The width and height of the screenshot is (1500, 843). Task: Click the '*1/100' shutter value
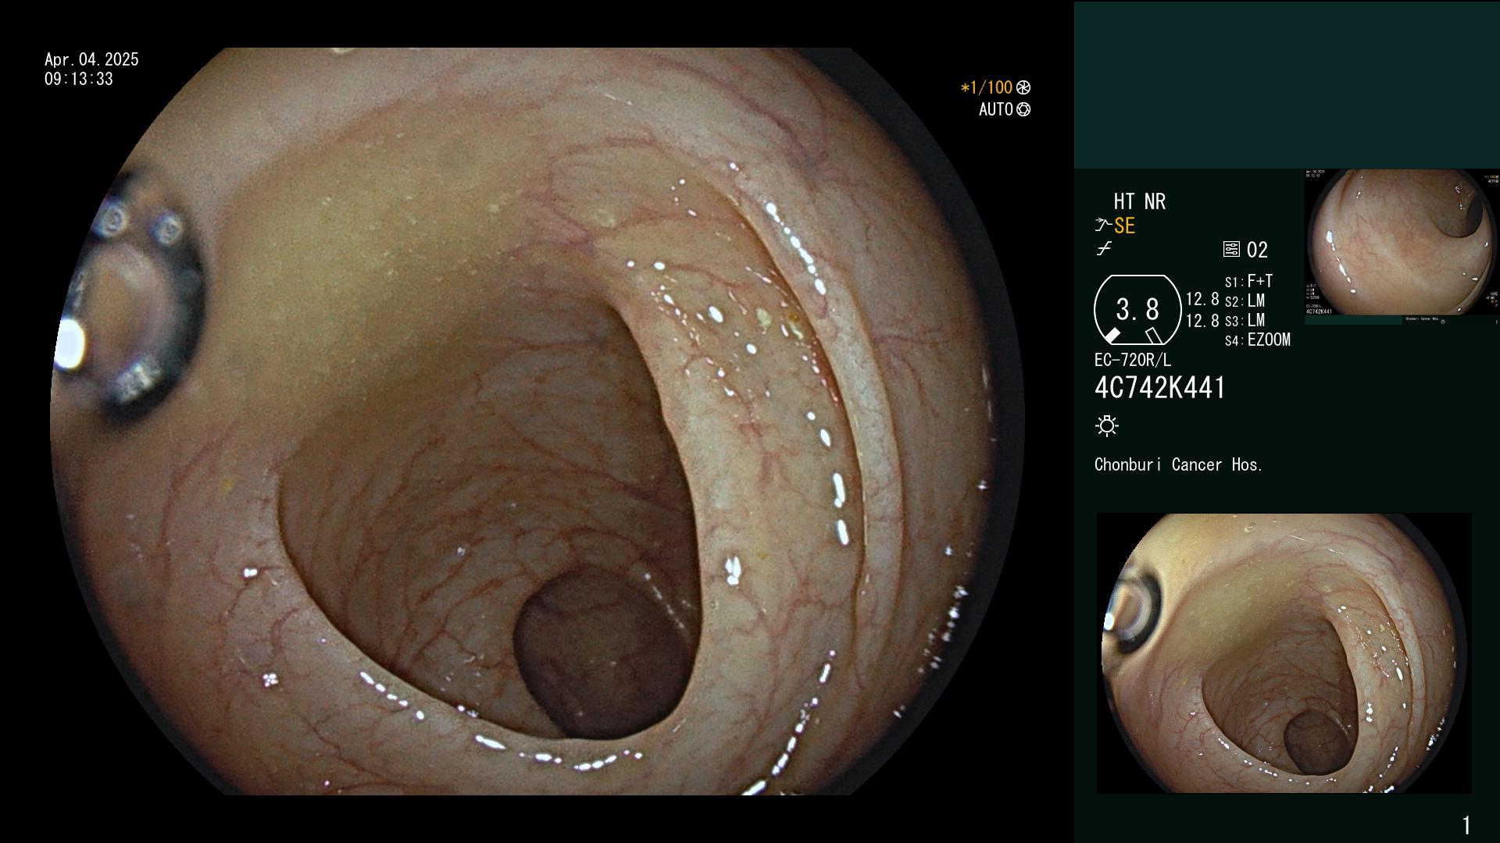(986, 87)
